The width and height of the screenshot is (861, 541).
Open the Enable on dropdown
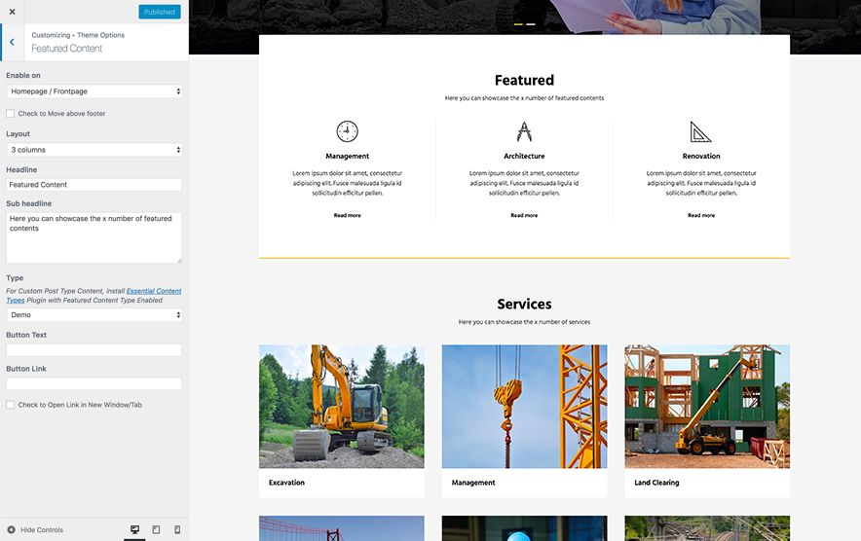coord(94,91)
